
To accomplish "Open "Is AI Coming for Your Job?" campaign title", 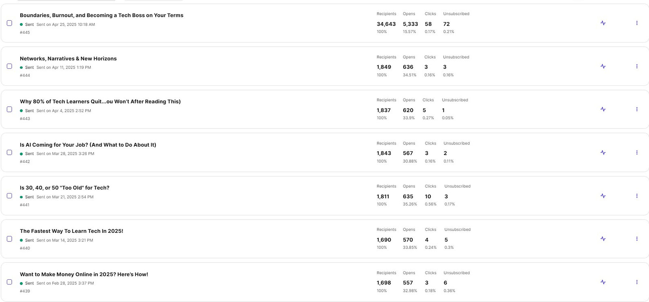I will click(x=88, y=145).
